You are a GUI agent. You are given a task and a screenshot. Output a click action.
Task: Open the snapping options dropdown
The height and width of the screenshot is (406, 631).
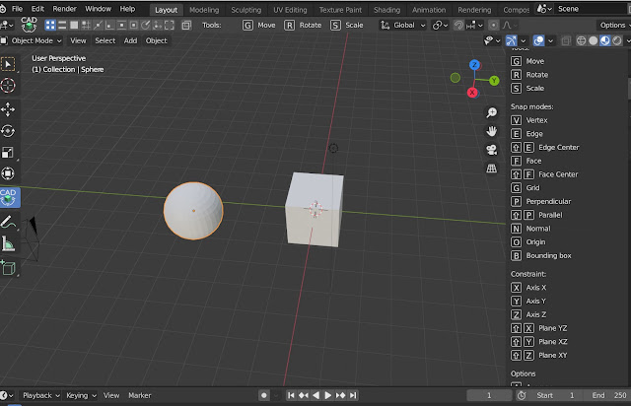pyautogui.click(x=475, y=26)
